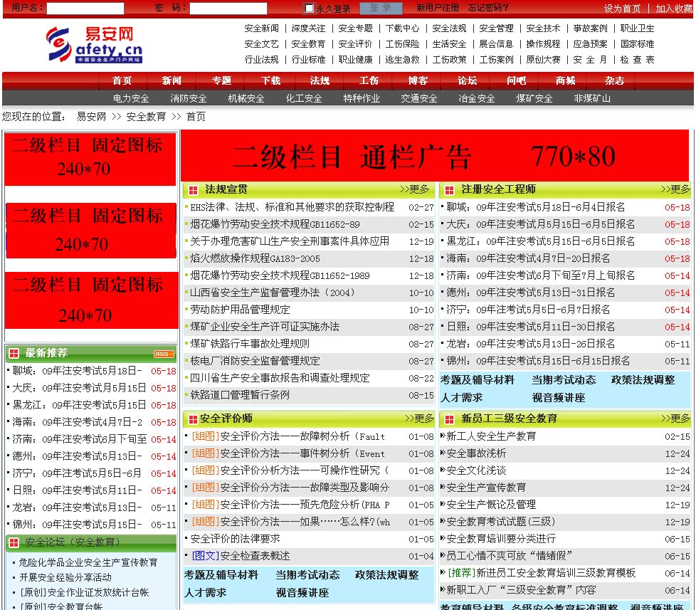Open 安全教育考试试题(三级) article
696x610 pixels.
[501, 522]
